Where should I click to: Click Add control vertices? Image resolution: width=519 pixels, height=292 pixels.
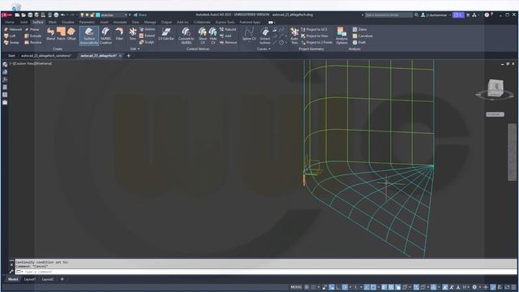(x=225, y=36)
